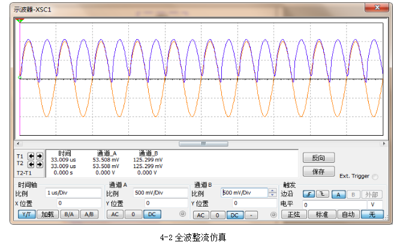Decrease channel B scale with down stepper
The height and width of the screenshot is (245, 397).
pos(272,195)
